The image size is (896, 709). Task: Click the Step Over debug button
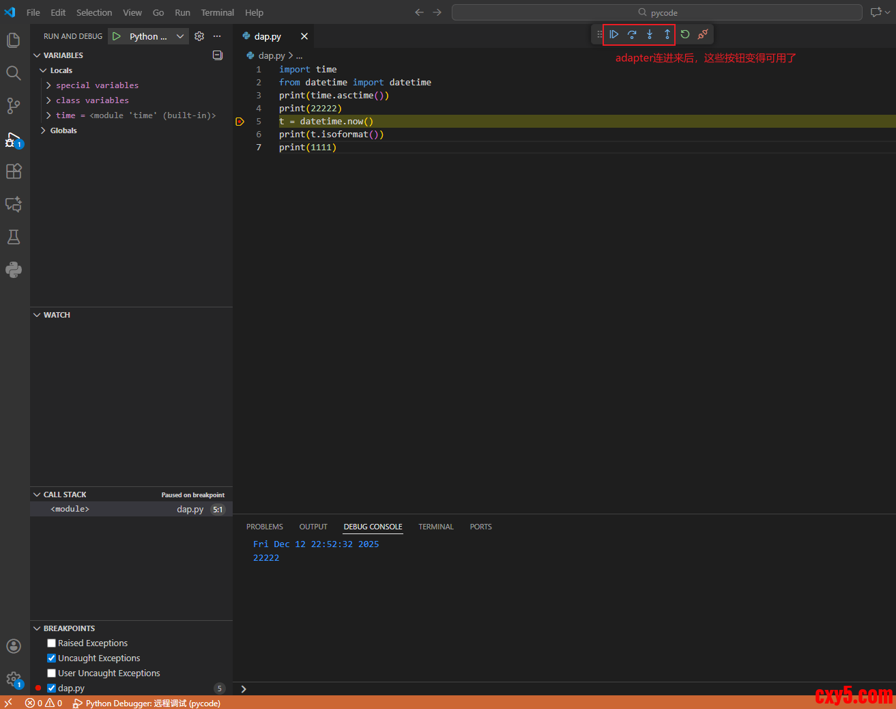(x=632, y=34)
